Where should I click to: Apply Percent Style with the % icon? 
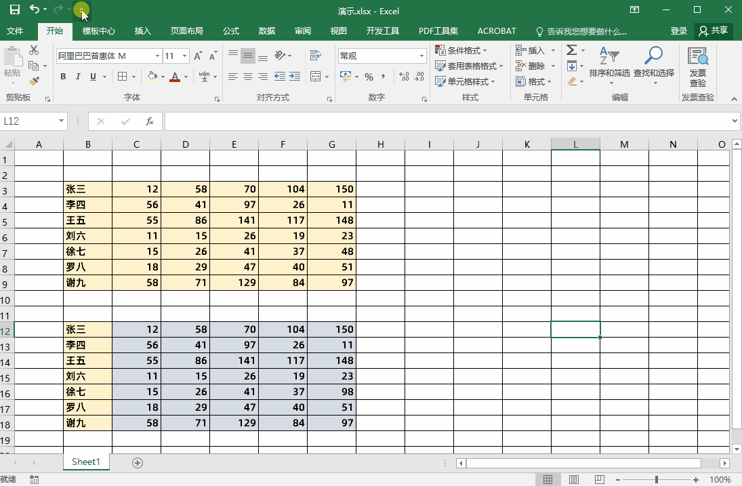point(369,77)
